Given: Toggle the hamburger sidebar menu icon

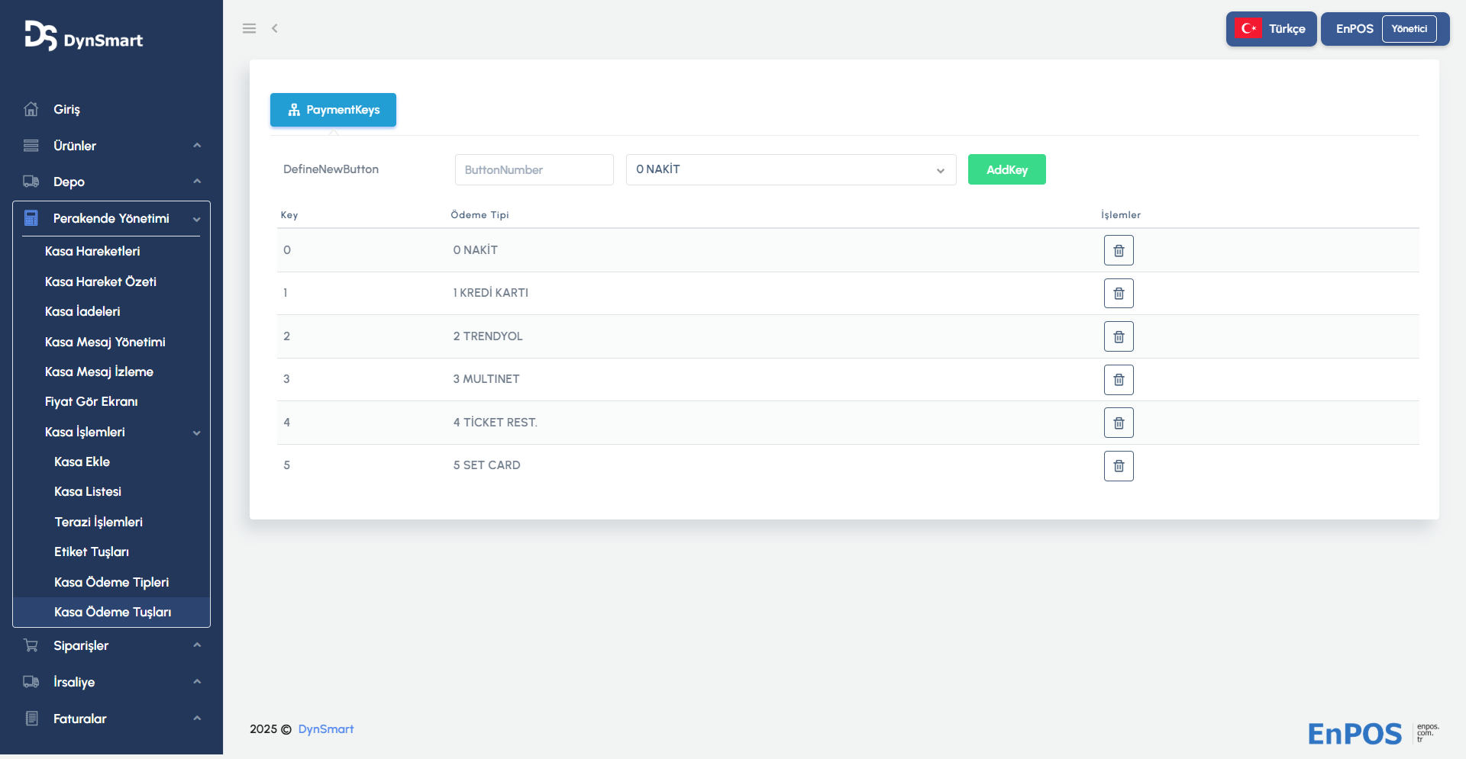Looking at the screenshot, I should pyautogui.click(x=249, y=28).
